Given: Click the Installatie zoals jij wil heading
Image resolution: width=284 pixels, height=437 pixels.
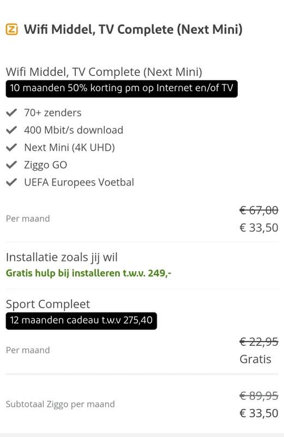Looking at the screenshot, I should click(x=62, y=257).
